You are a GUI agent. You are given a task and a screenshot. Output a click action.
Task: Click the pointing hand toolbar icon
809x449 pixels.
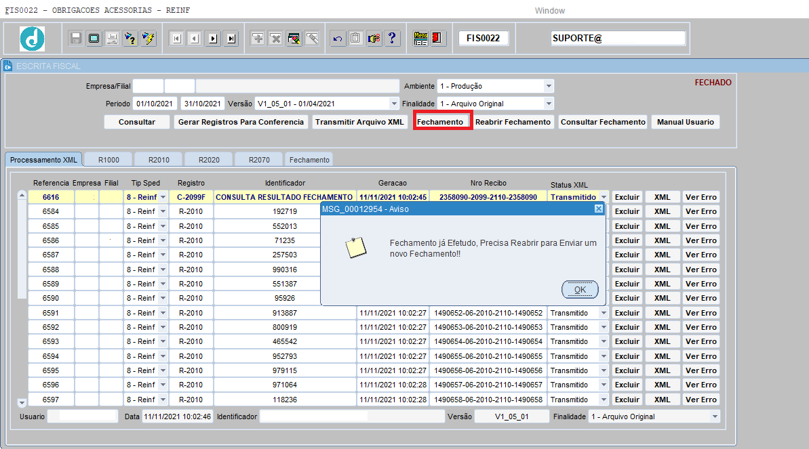tap(374, 38)
